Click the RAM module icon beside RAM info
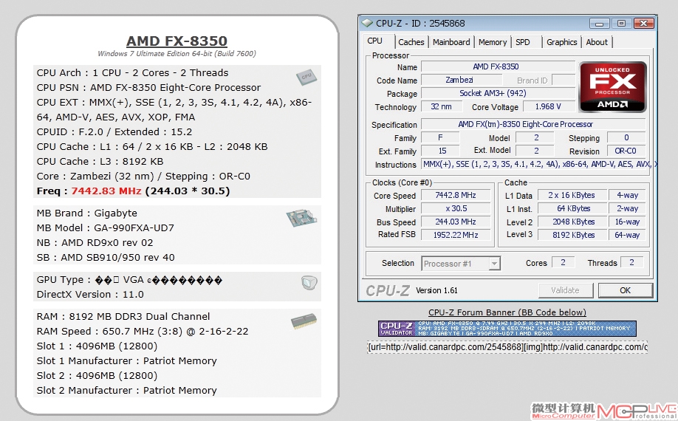The image size is (678, 421). point(304,321)
